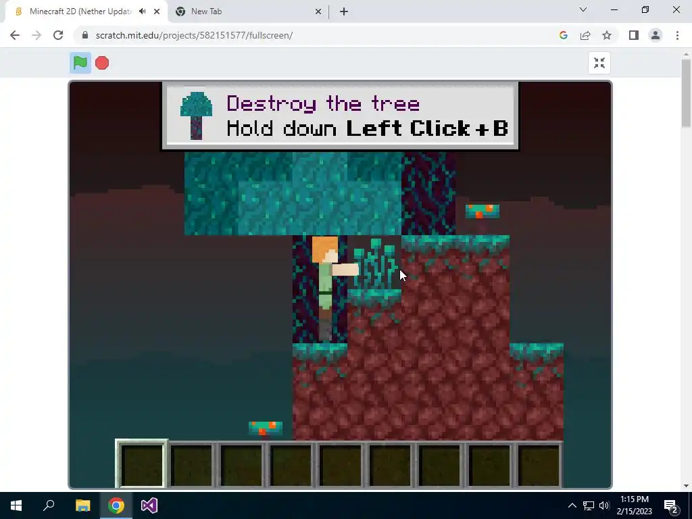Select the third hotbar slot

pos(241,465)
